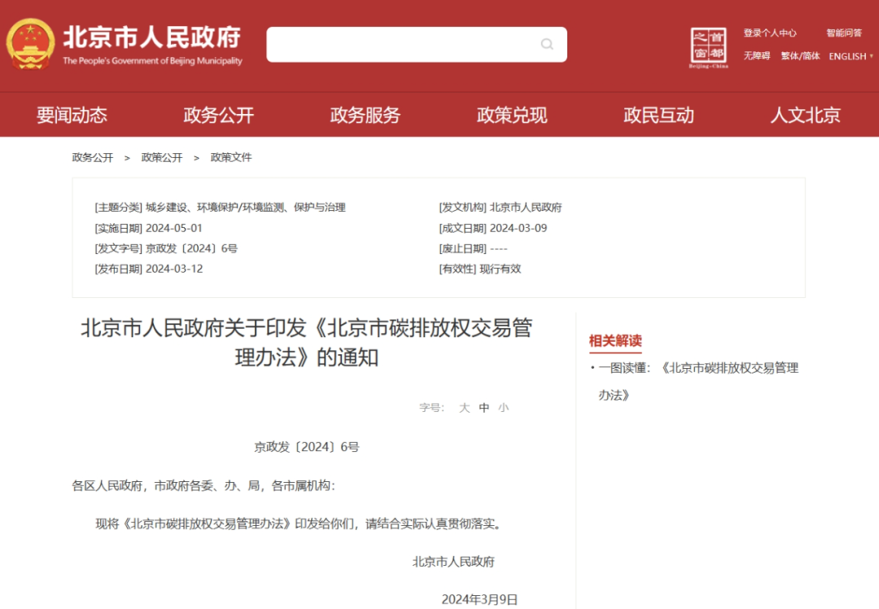Switch to the 政务公开 menu
The height and width of the screenshot is (609, 879).
(217, 115)
